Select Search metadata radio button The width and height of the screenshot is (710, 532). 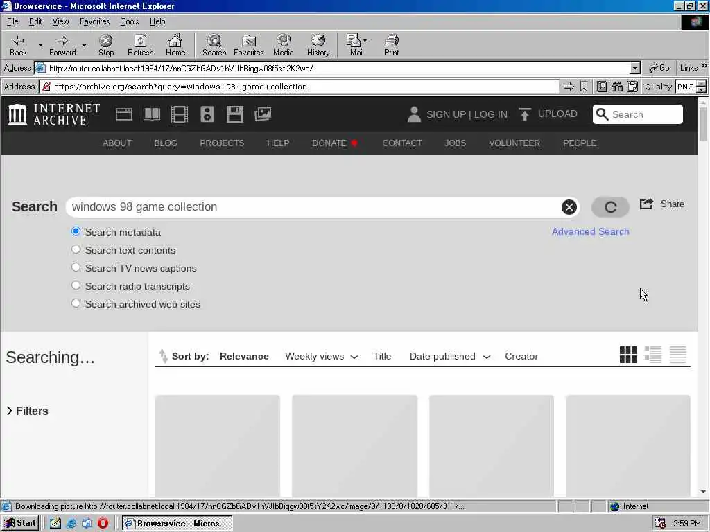pyautogui.click(x=76, y=231)
